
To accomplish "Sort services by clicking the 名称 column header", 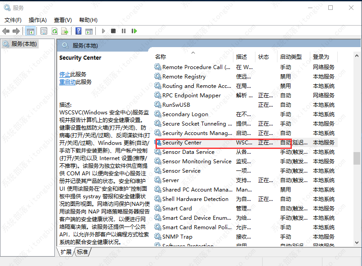I will point(161,56).
